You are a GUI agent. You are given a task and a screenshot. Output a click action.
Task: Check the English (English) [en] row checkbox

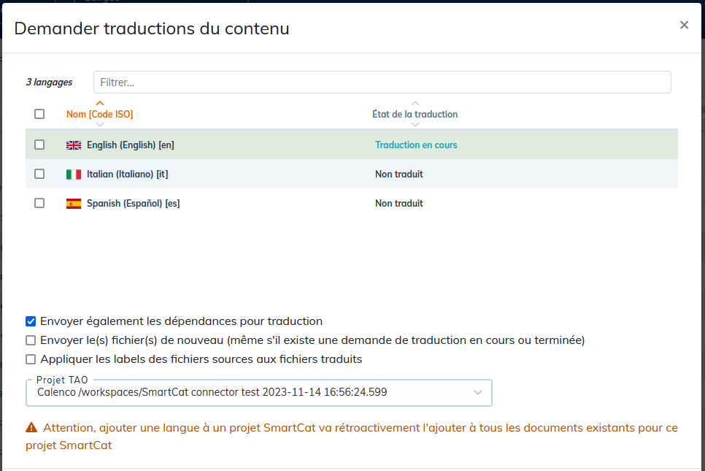point(39,145)
